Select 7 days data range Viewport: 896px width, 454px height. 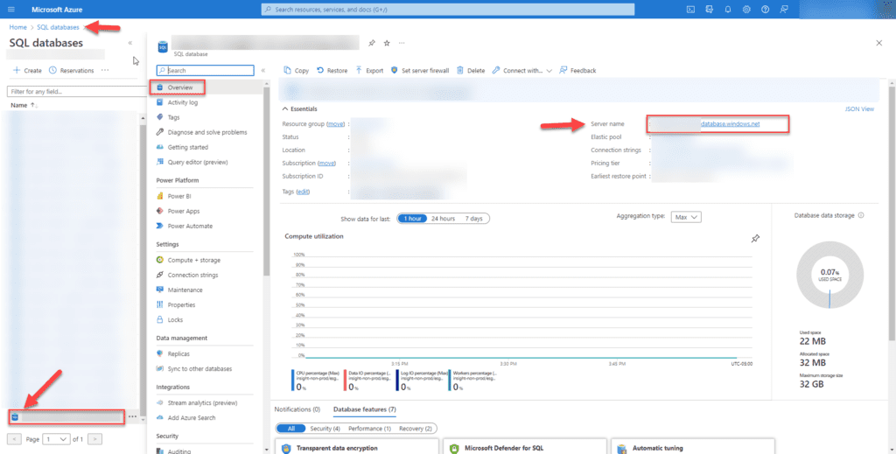[473, 218]
